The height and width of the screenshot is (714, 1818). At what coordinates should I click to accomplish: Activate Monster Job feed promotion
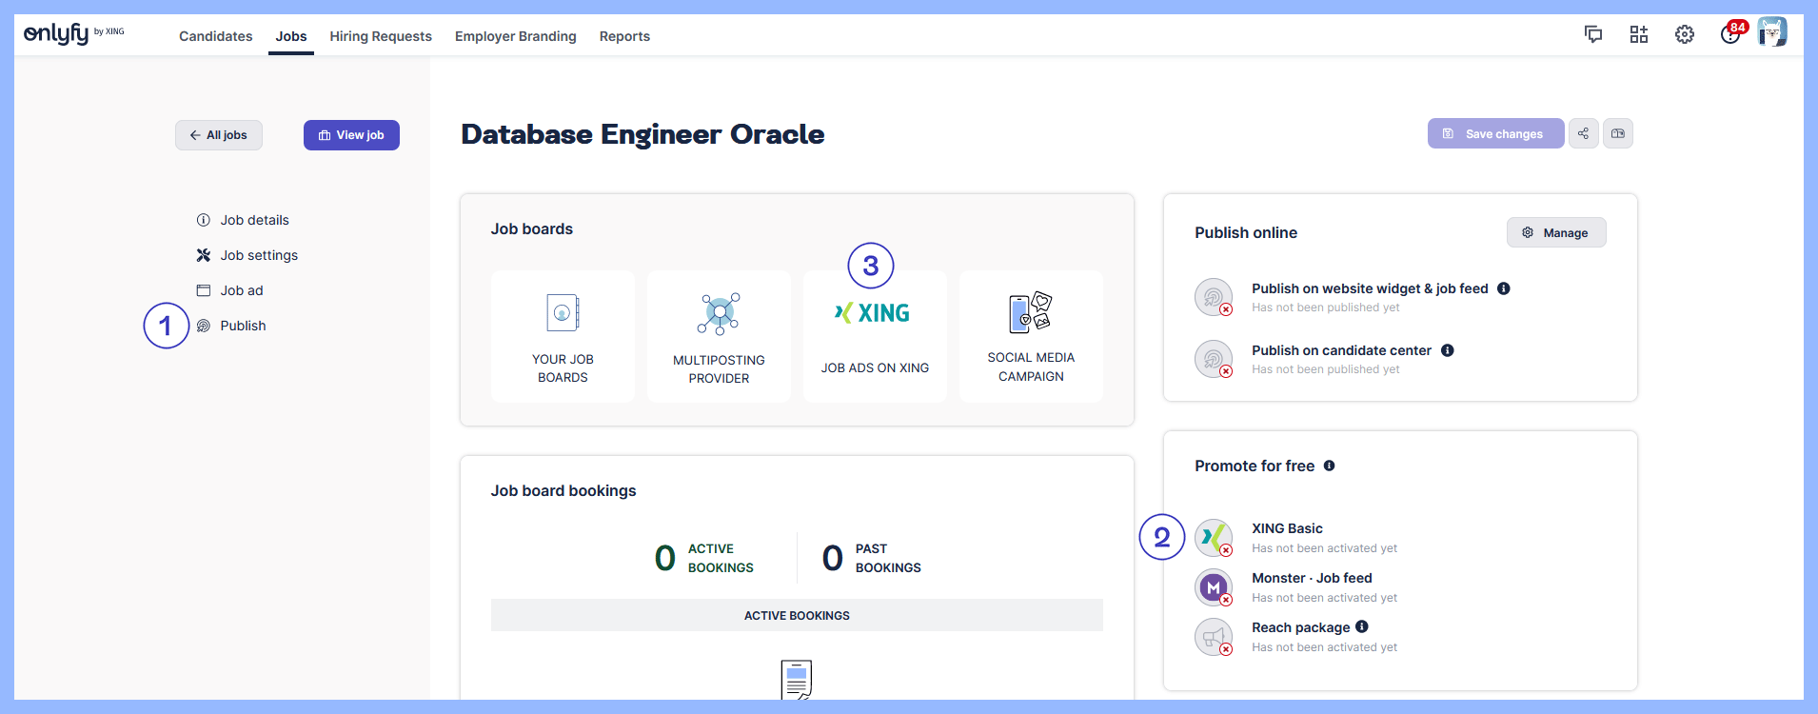pyautogui.click(x=1214, y=587)
